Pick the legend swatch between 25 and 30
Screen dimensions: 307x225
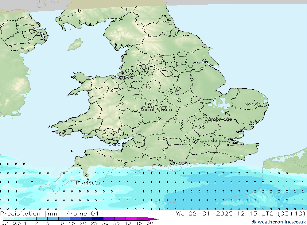98,219
